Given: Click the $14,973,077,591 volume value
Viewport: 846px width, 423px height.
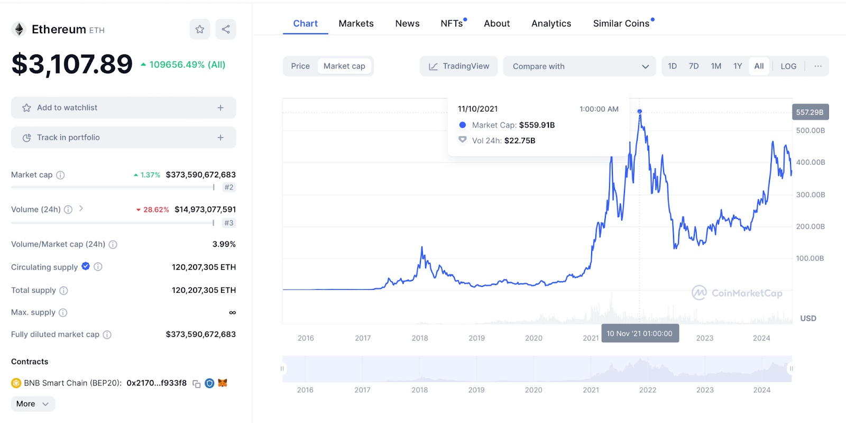Looking at the screenshot, I should [205, 210].
